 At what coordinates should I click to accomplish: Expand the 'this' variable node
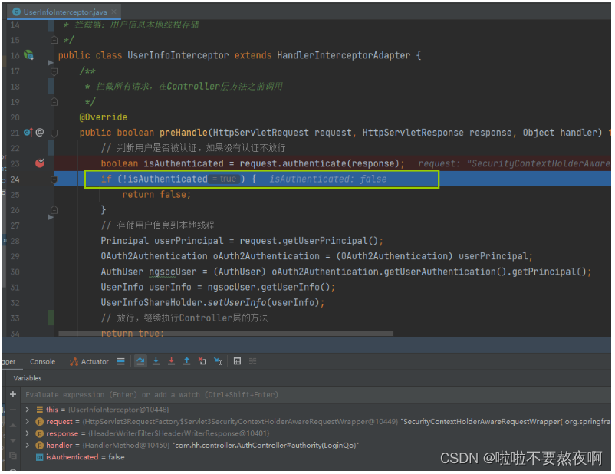(28, 410)
